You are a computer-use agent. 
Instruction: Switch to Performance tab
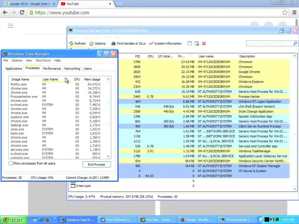coord(52,69)
